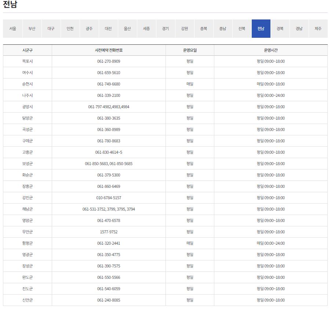The height and width of the screenshot is (310, 331).
Task: Click the 사전예약 전화번호 column header
Action: (x=109, y=50)
